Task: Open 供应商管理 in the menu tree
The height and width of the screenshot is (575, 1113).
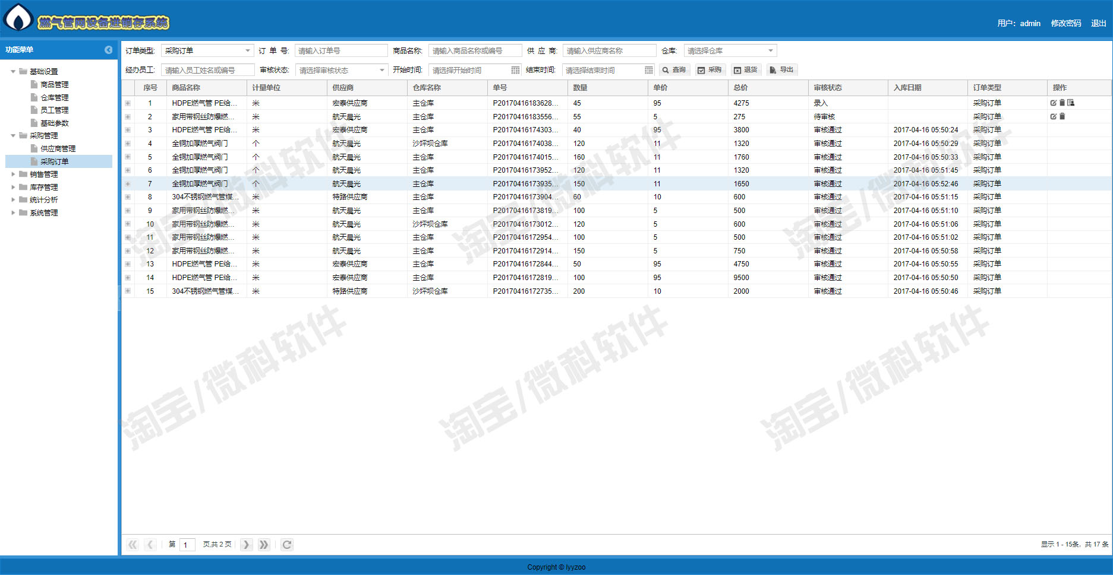Action: 58,148
